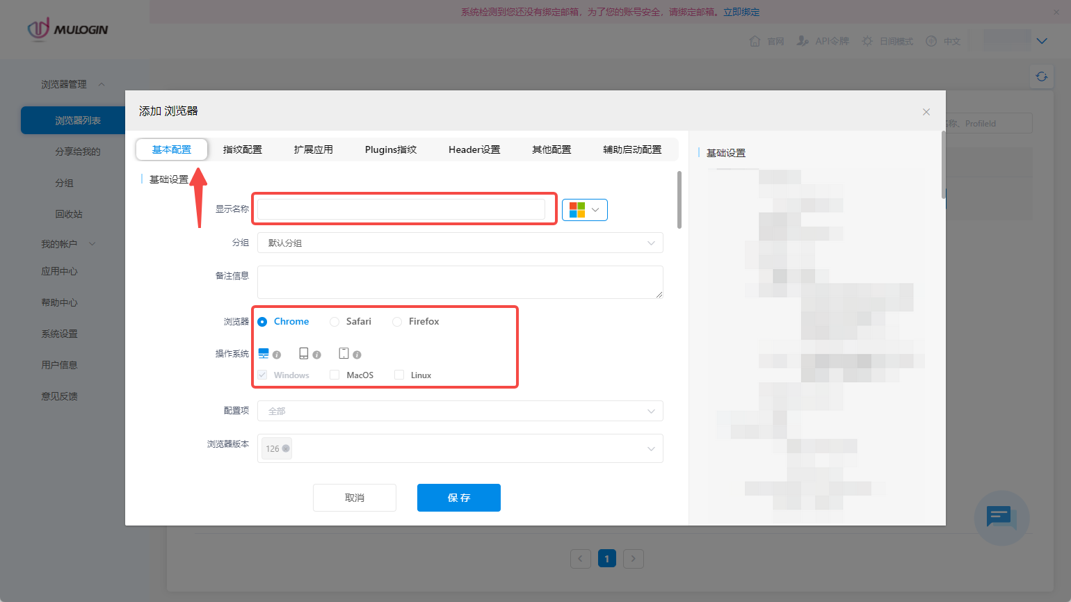Open the live chat support bubble
The height and width of the screenshot is (602, 1071).
(x=1001, y=518)
